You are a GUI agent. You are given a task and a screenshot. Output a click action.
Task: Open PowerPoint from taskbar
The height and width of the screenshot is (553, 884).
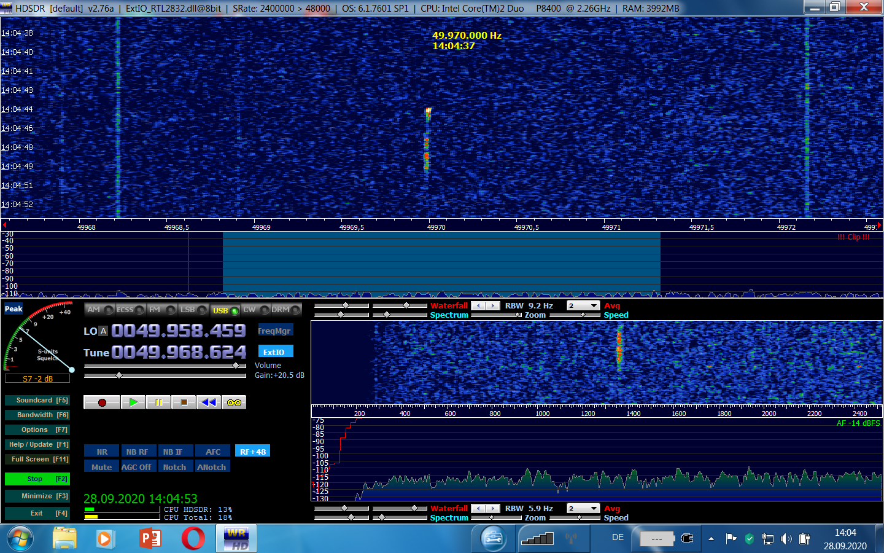(x=150, y=539)
